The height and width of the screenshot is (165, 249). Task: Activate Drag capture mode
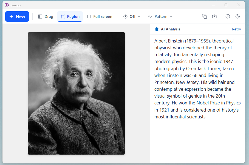45,16
